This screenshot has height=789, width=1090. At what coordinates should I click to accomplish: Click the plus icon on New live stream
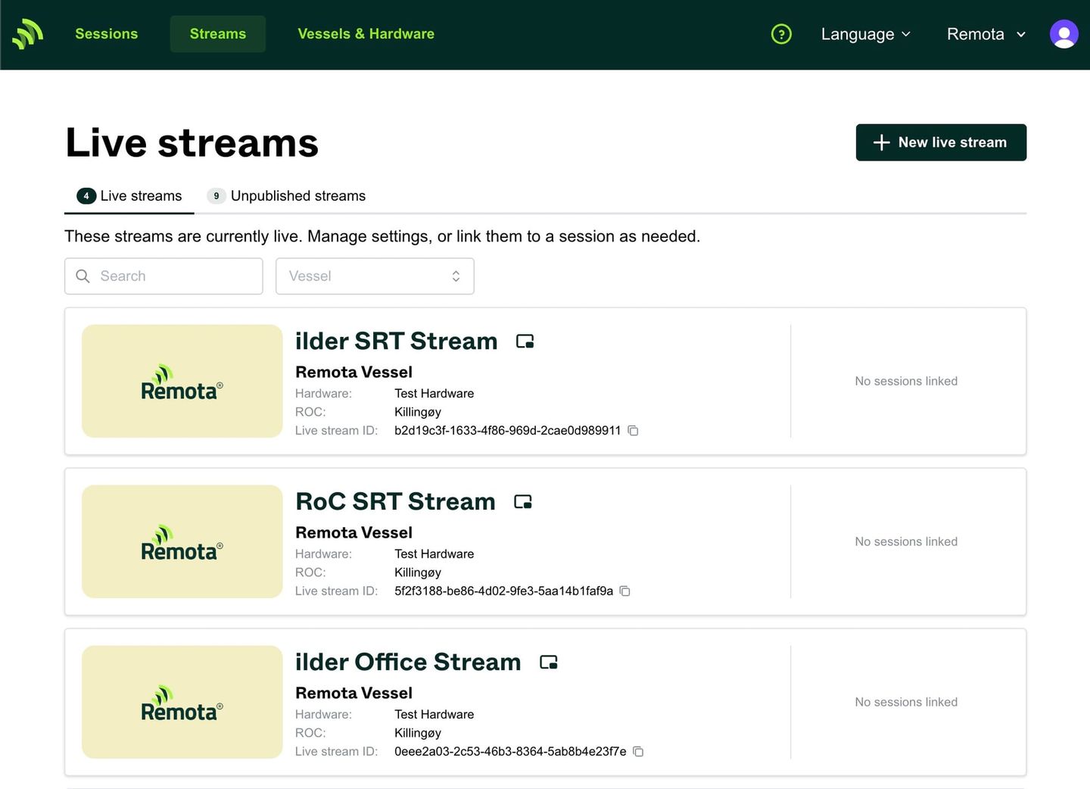tap(881, 142)
